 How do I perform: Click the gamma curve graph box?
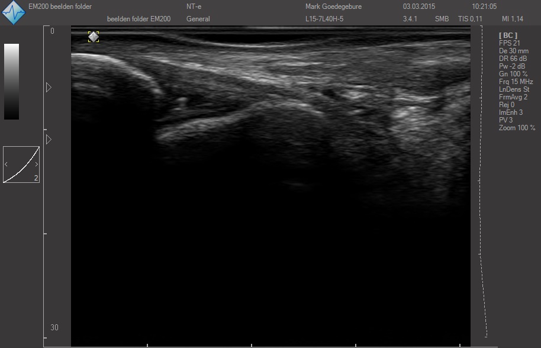(x=21, y=165)
